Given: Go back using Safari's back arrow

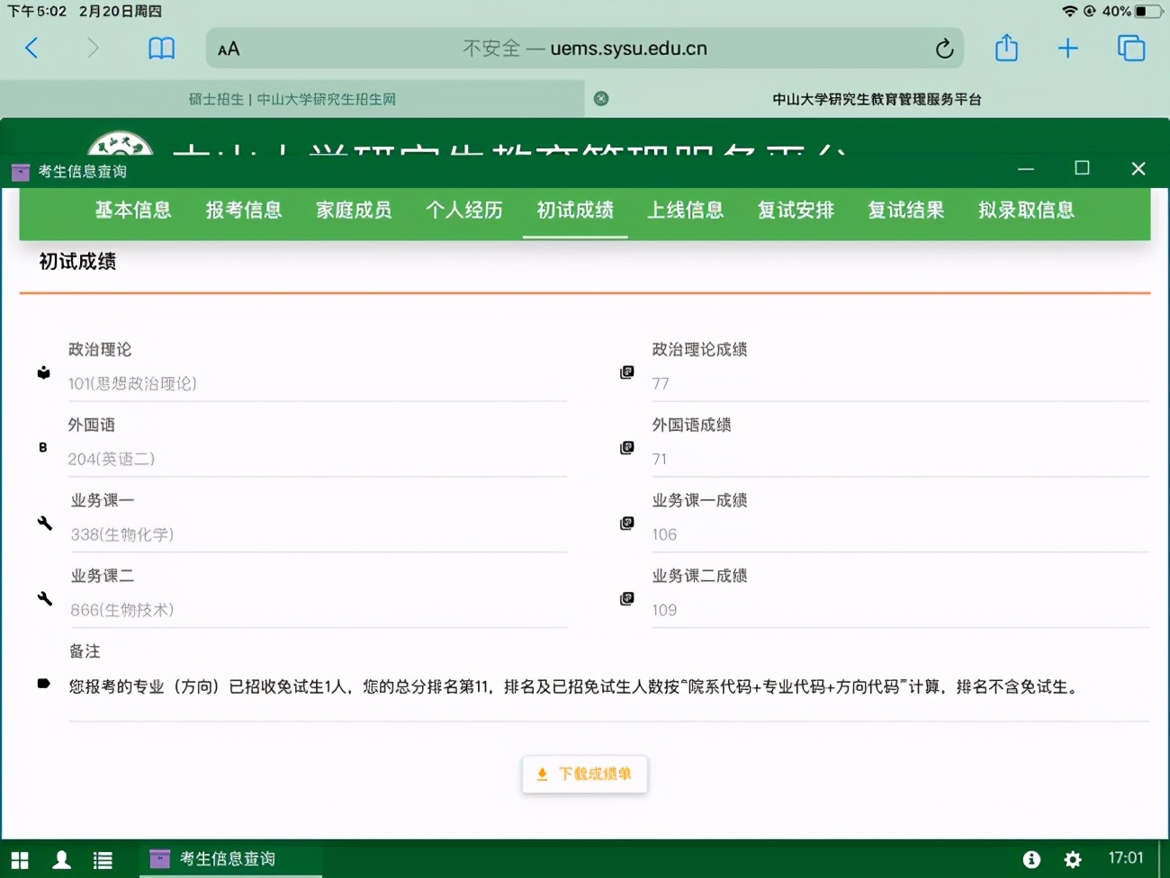Looking at the screenshot, I should pos(32,49).
